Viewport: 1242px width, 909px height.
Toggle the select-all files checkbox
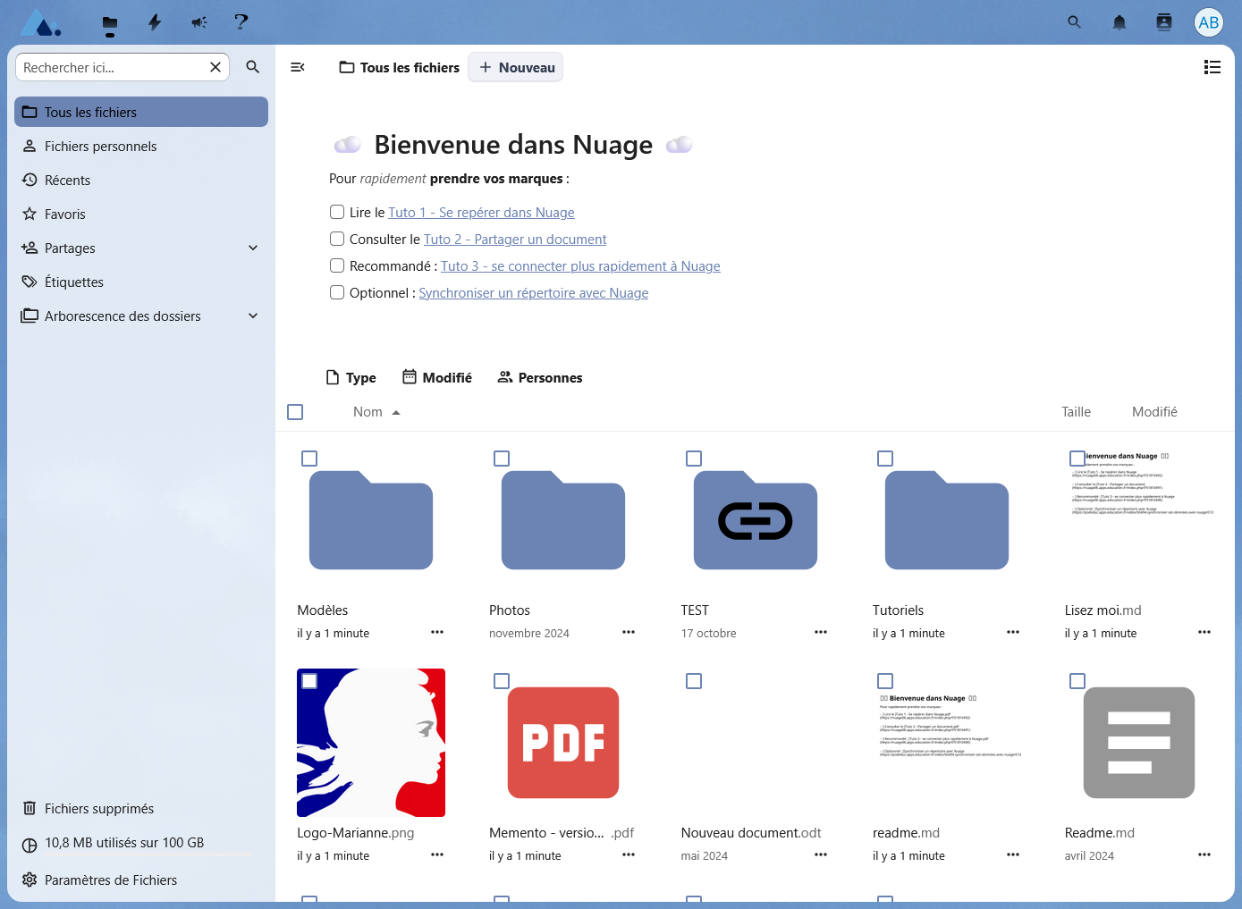click(x=295, y=412)
